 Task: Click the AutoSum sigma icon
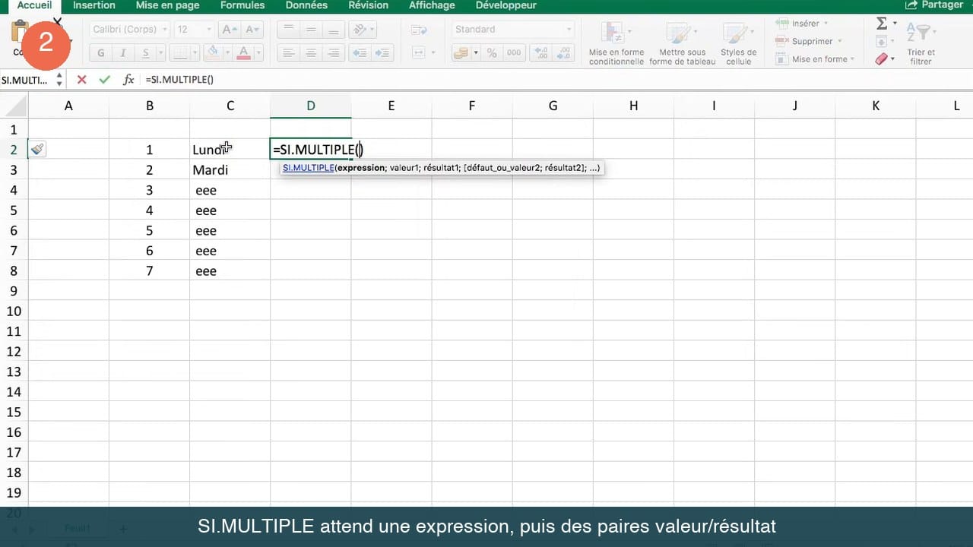[882, 24]
